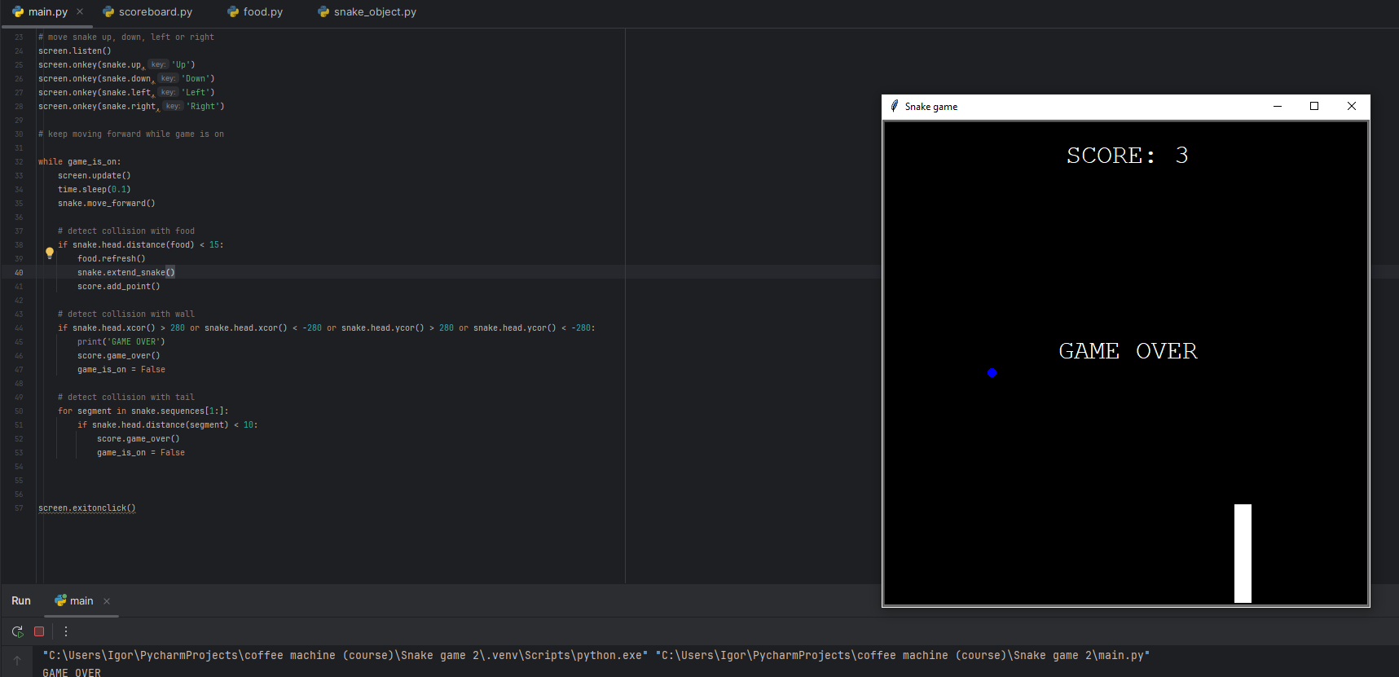Screen dimensions: 1399x677
Task: Click the Run panel title label
Action: [21, 601]
